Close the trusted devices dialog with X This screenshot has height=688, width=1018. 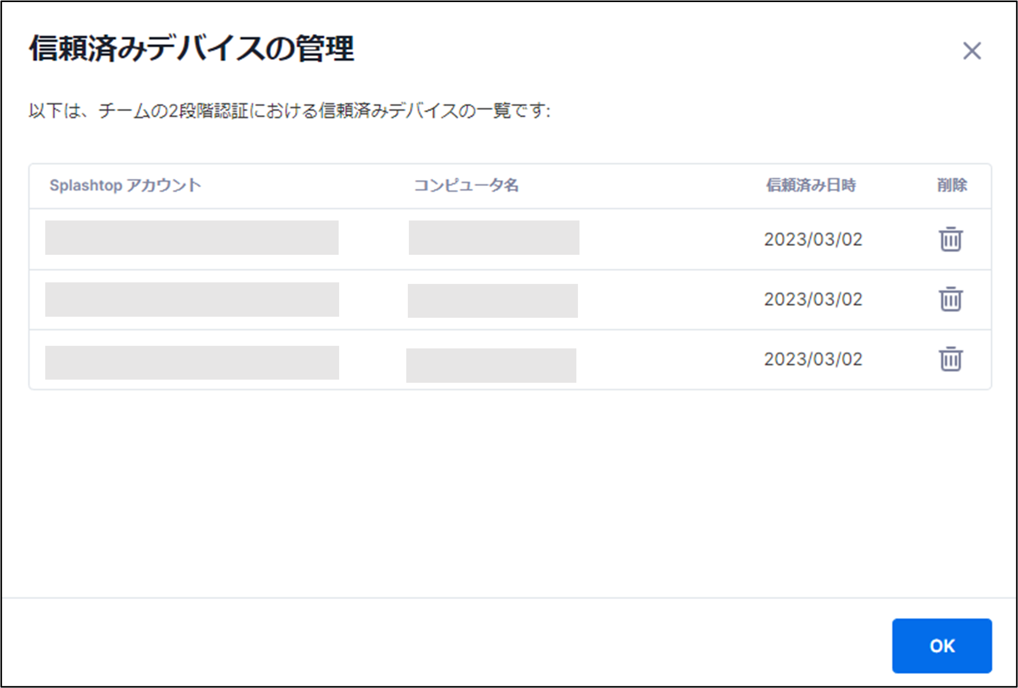point(972,51)
